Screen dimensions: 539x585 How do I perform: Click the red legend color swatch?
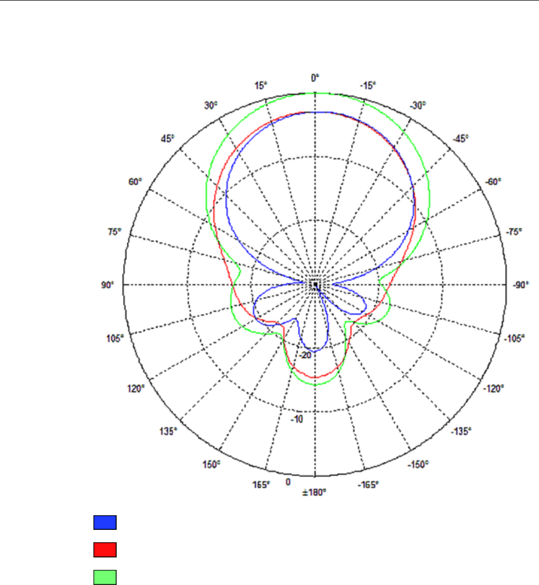[x=105, y=550]
